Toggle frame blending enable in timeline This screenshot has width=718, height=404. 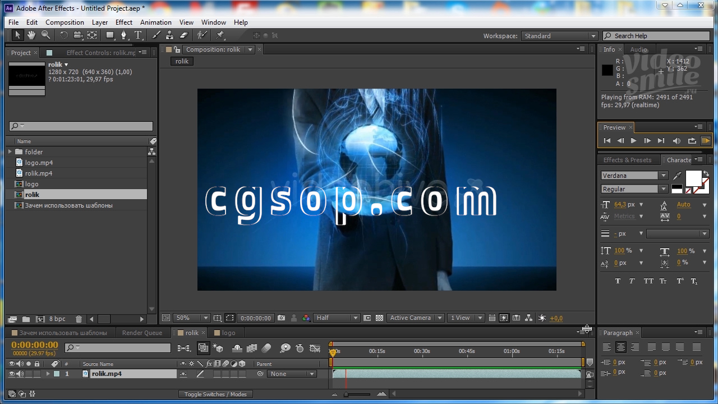(251, 348)
